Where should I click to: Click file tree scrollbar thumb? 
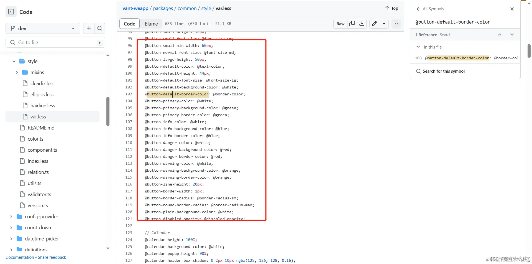pos(108,111)
